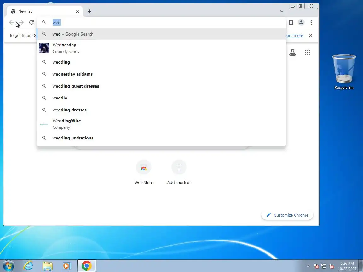
Task: Show hidden tray icons arrow
Action: tap(308, 266)
